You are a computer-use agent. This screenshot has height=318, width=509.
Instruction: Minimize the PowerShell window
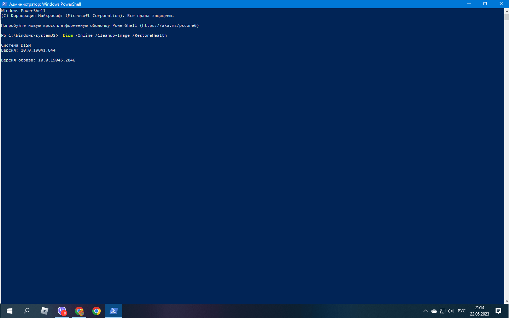(x=469, y=4)
